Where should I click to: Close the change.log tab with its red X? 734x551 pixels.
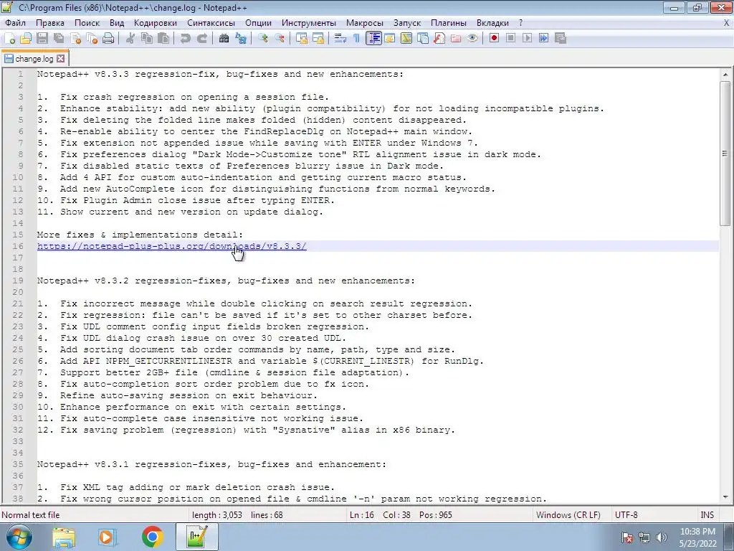pyautogui.click(x=61, y=59)
